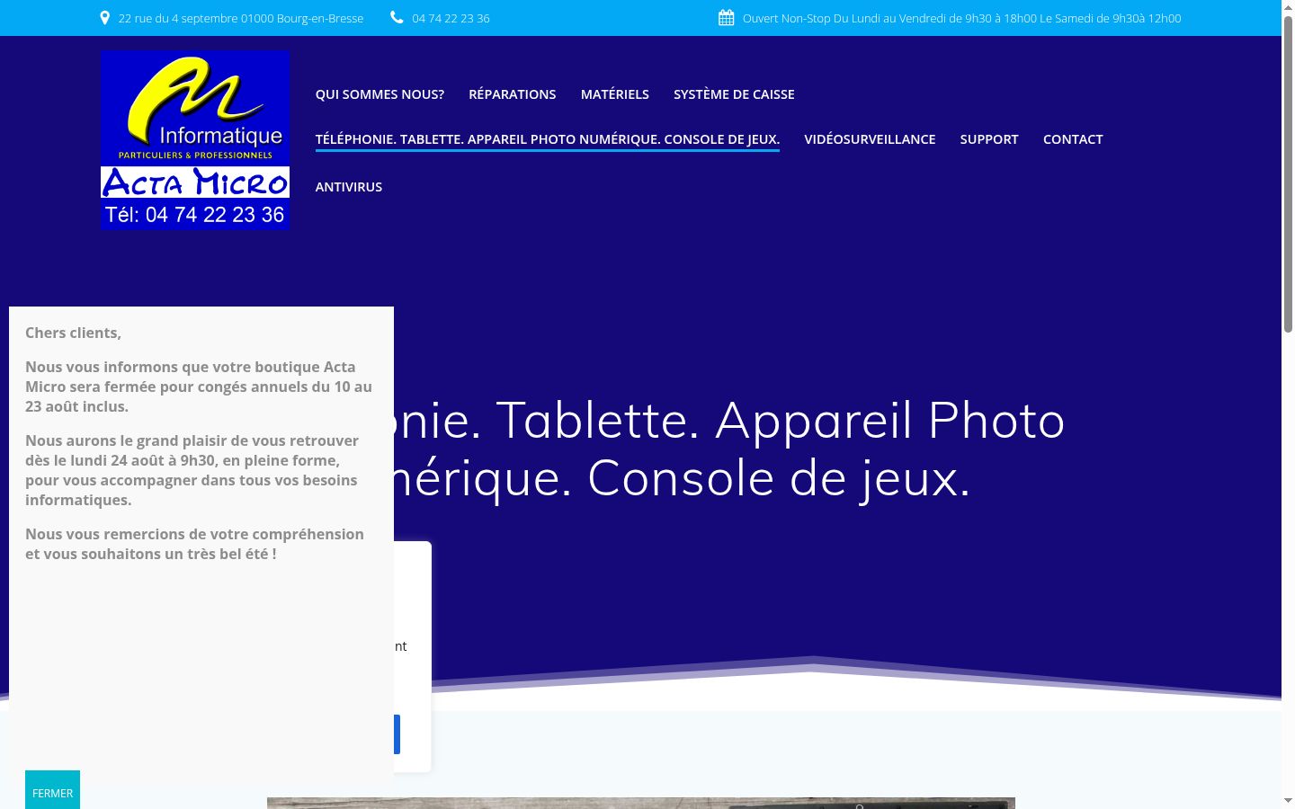Open Système de caisse page
Viewport: 1295px width, 809px height.
[734, 94]
